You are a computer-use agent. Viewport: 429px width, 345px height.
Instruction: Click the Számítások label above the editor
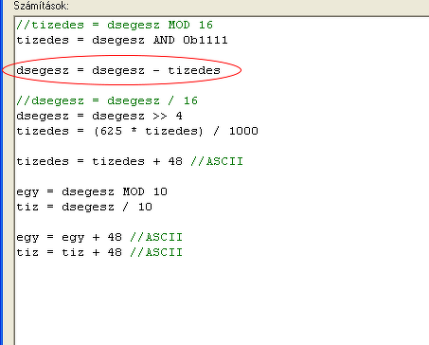[41, 6]
